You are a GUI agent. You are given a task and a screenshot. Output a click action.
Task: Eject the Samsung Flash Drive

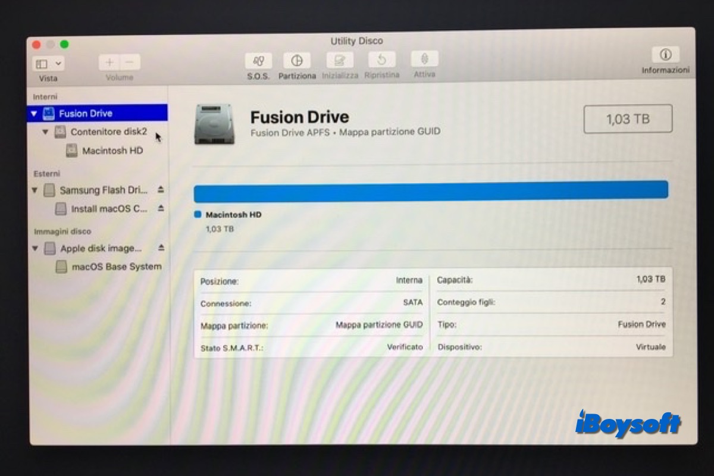click(x=161, y=190)
